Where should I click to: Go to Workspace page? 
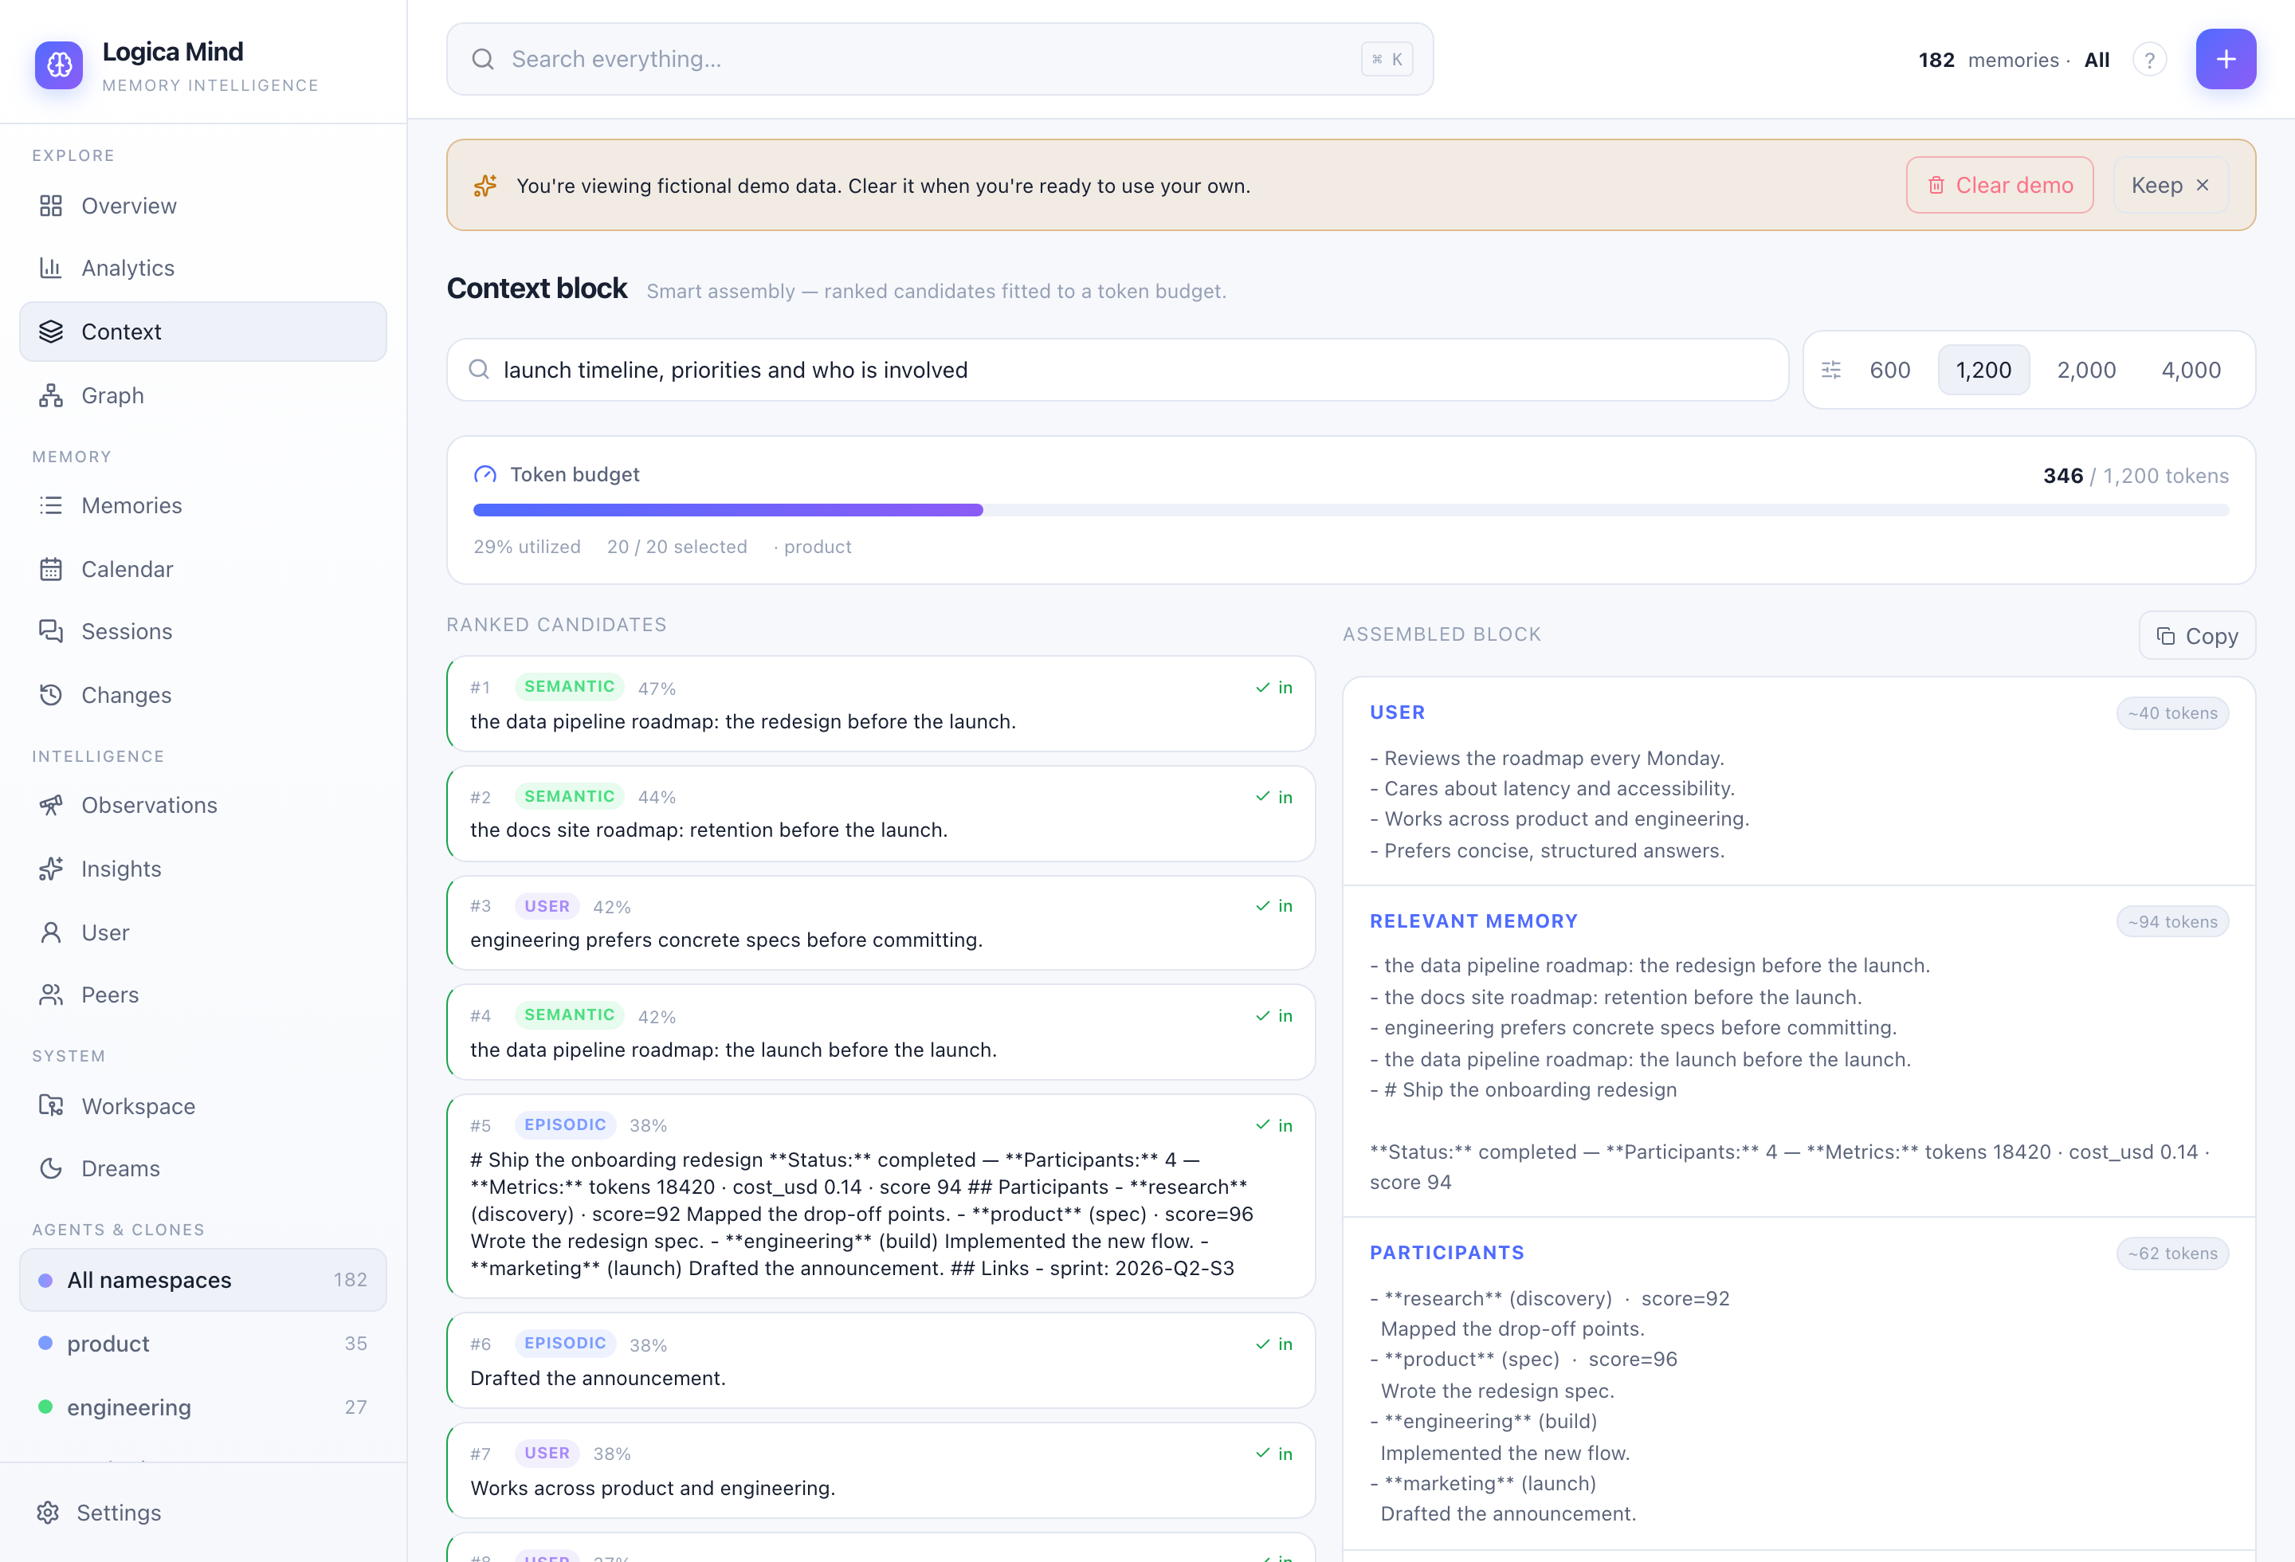tap(202, 1106)
